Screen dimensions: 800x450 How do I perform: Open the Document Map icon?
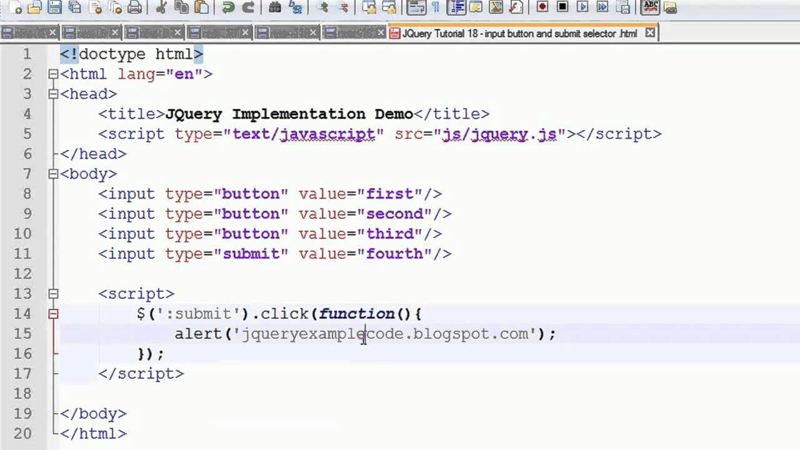496,7
